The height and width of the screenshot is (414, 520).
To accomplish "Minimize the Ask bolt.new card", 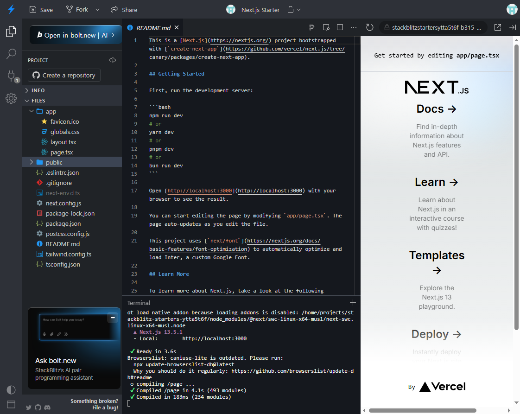I will (113, 318).
